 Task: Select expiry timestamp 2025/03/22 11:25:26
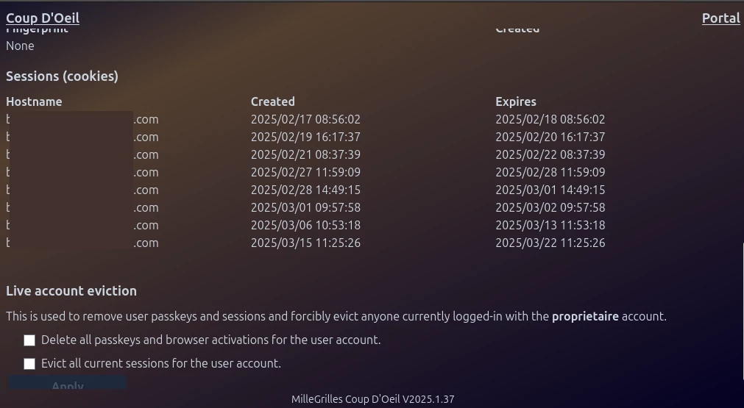pyautogui.click(x=550, y=243)
